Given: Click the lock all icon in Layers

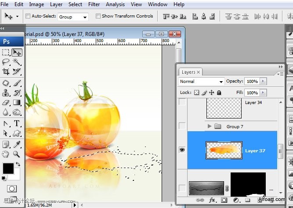Looking at the screenshot, I should point(219,93).
